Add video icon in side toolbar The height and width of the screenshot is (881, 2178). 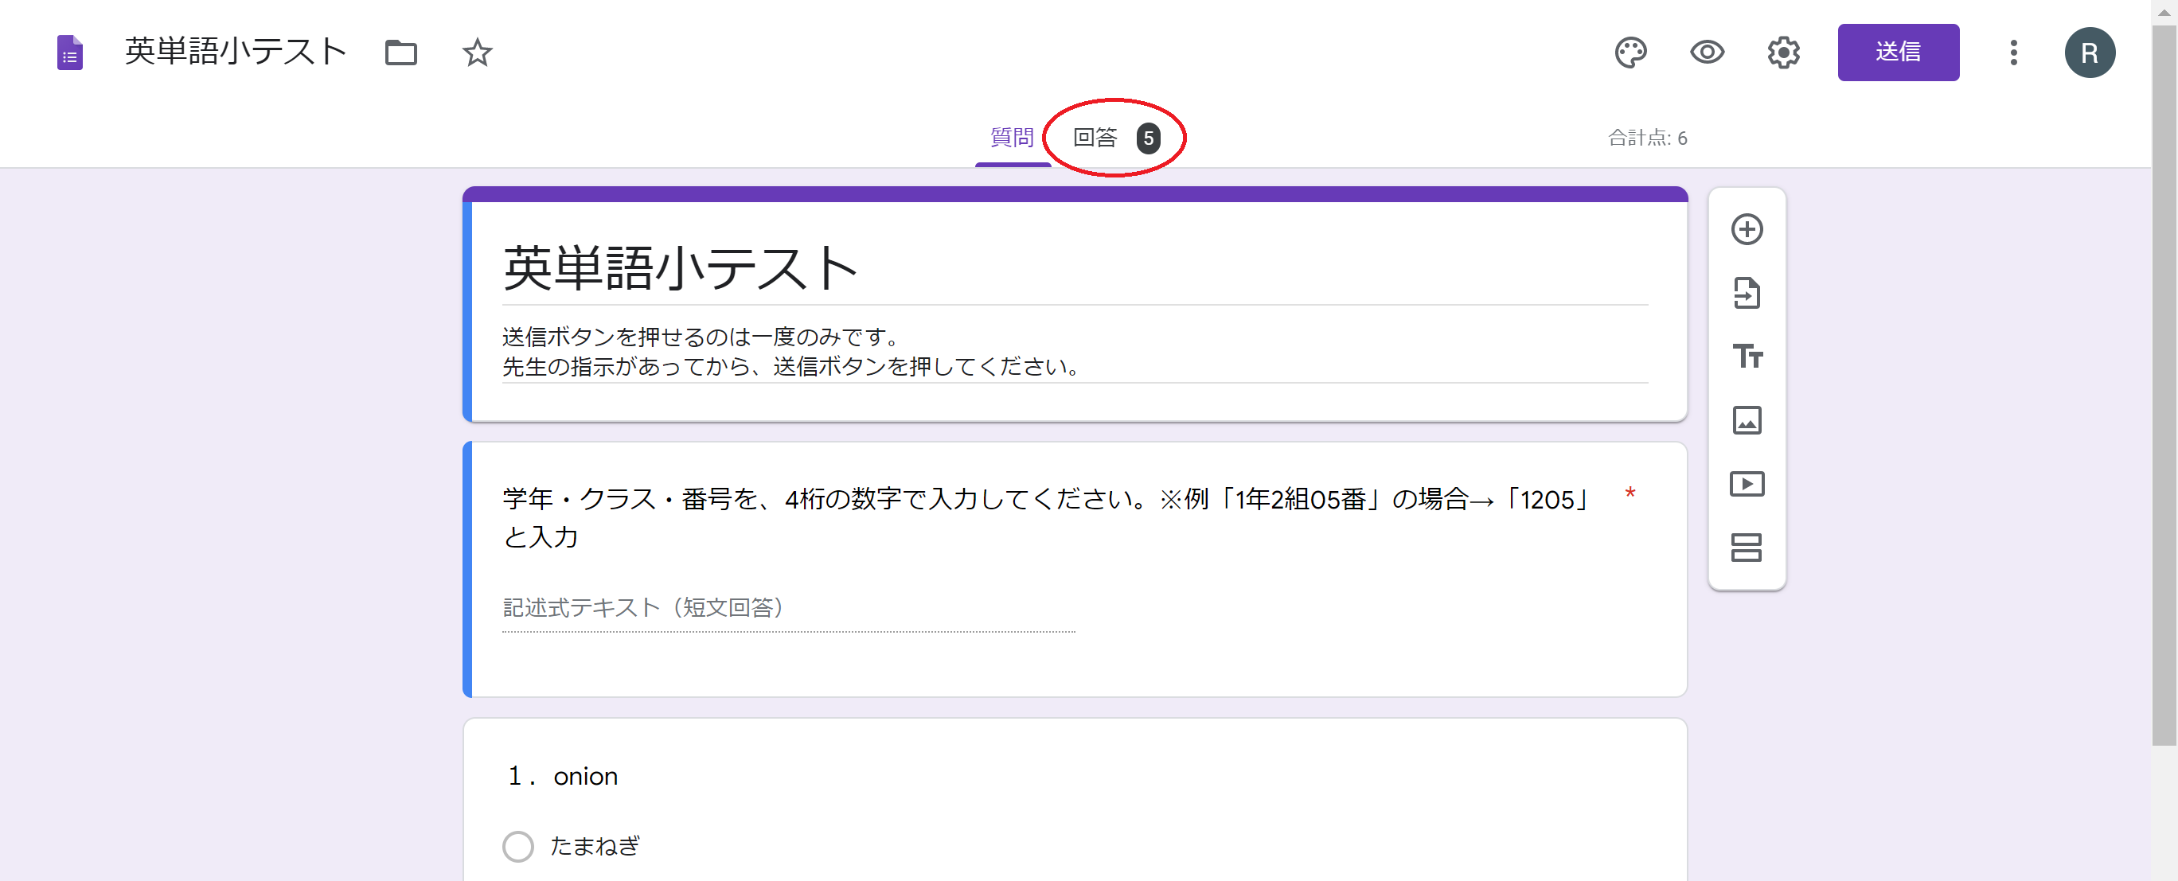[x=1747, y=484]
